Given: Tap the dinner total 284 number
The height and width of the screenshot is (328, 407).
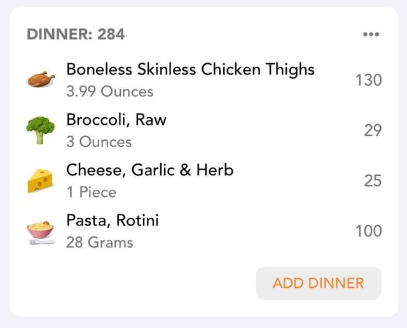Looking at the screenshot, I should [x=111, y=34].
